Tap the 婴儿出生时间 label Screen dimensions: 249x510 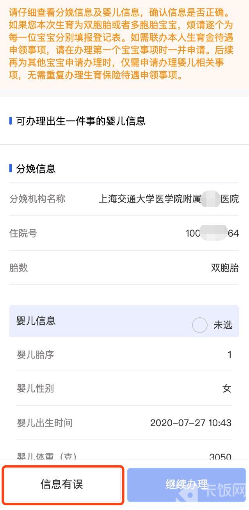tap(44, 423)
